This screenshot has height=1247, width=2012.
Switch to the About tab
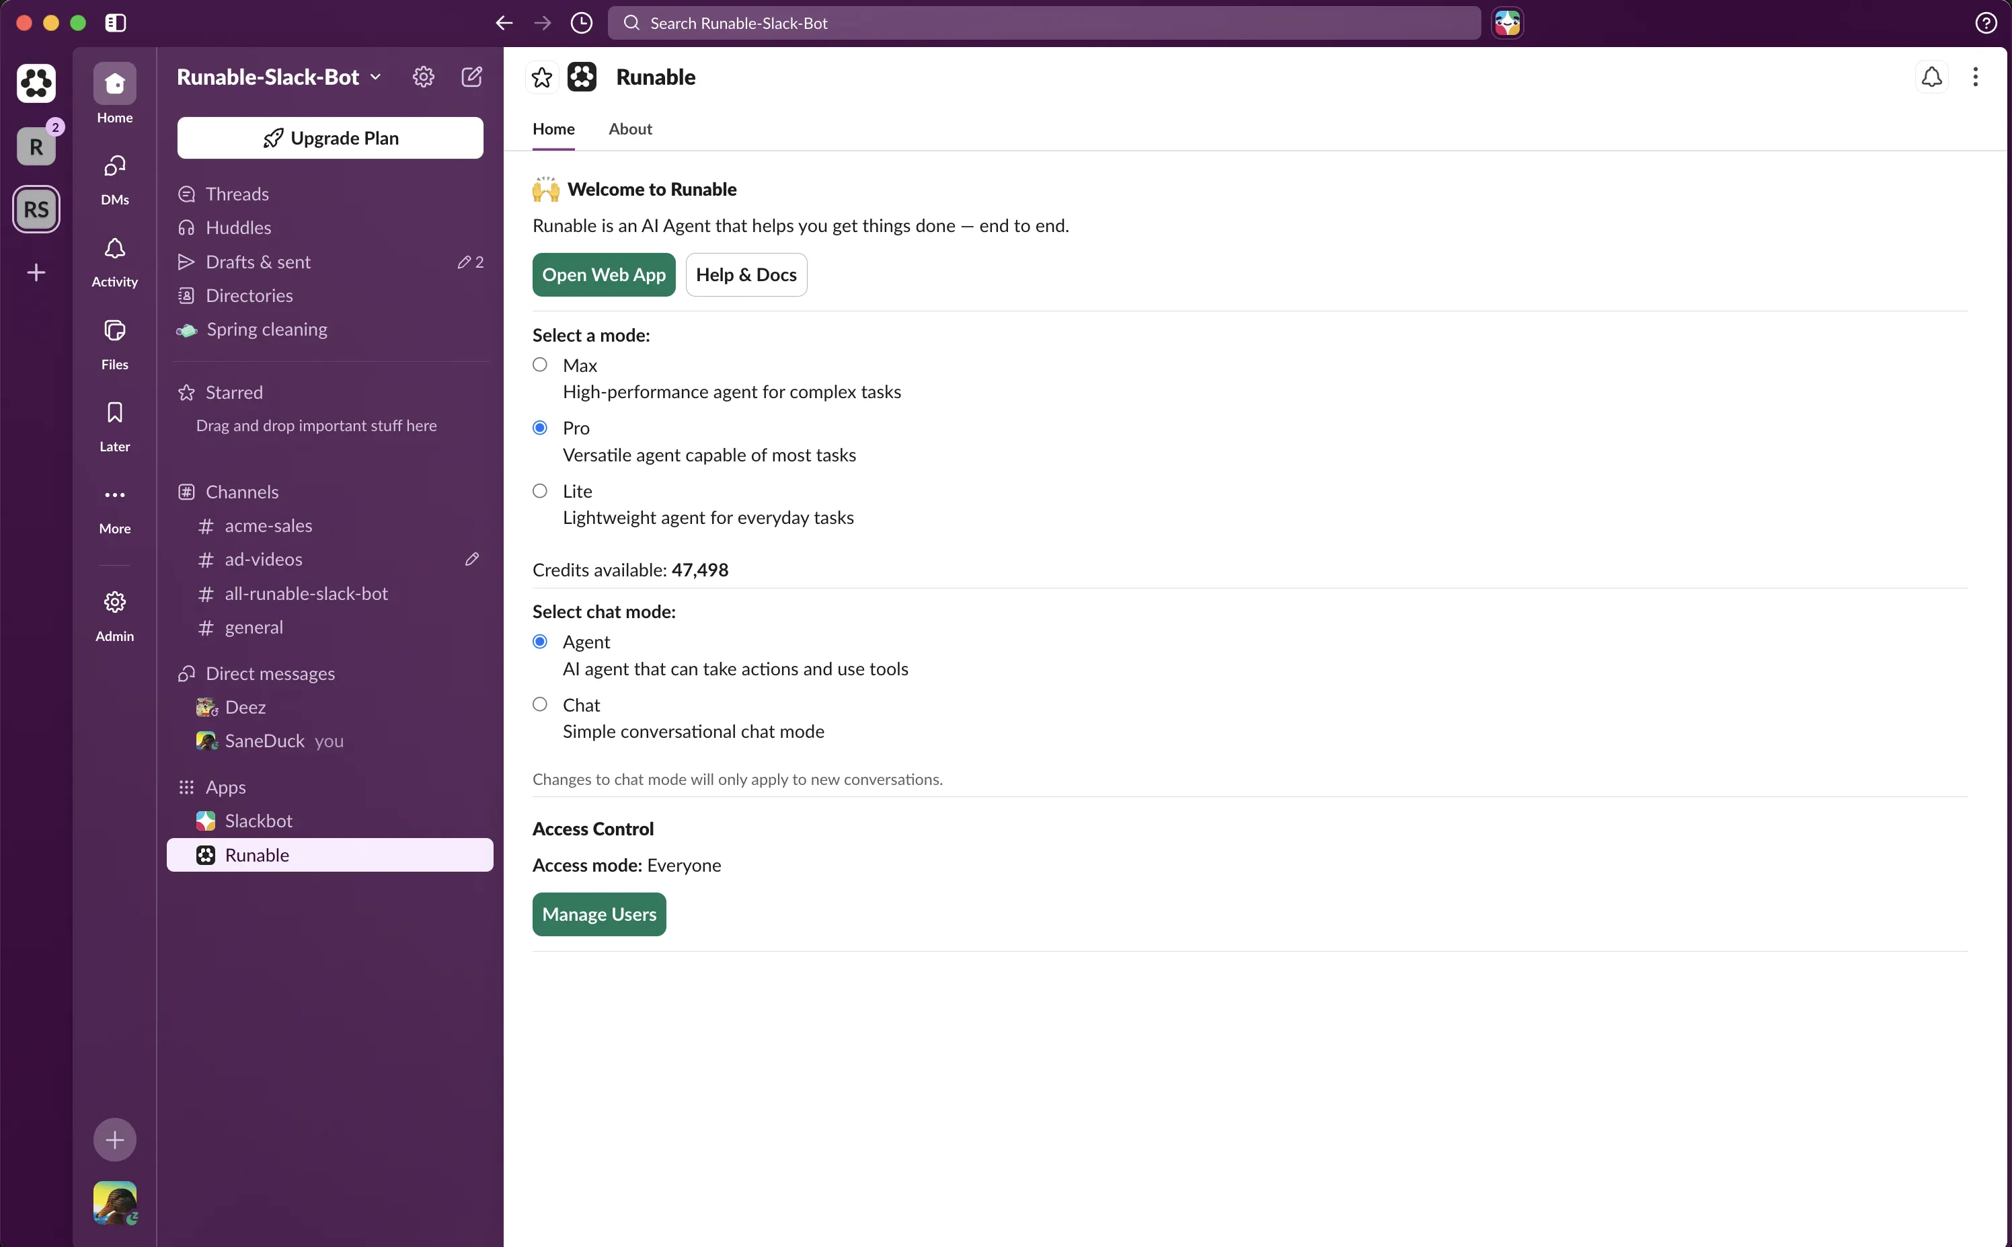click(630, 130)
